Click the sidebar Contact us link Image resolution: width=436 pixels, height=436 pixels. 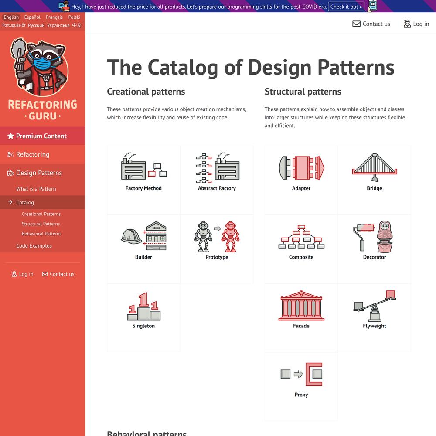58,274
